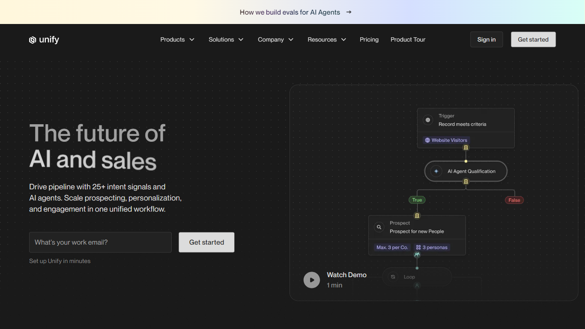
Task: Click the sparkle icon in AI Agent Qualification
Action: point(436,171)
